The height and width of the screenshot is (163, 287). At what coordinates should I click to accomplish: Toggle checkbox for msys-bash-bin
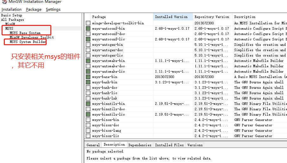pyautogui.click(x=88, y=82)
